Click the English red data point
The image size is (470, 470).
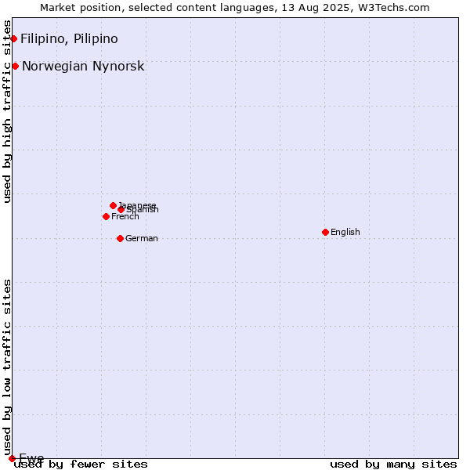(326, 233)
